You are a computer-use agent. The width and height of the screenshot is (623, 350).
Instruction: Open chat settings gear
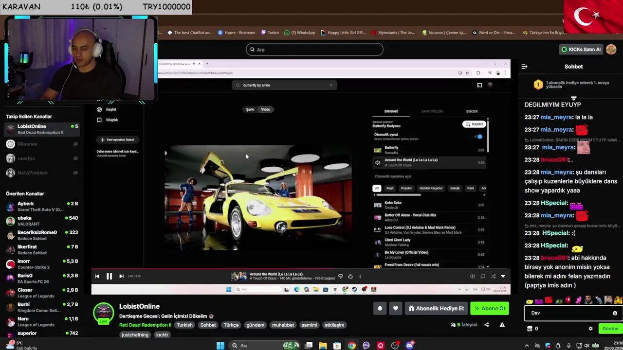click(x=591, y=329)
